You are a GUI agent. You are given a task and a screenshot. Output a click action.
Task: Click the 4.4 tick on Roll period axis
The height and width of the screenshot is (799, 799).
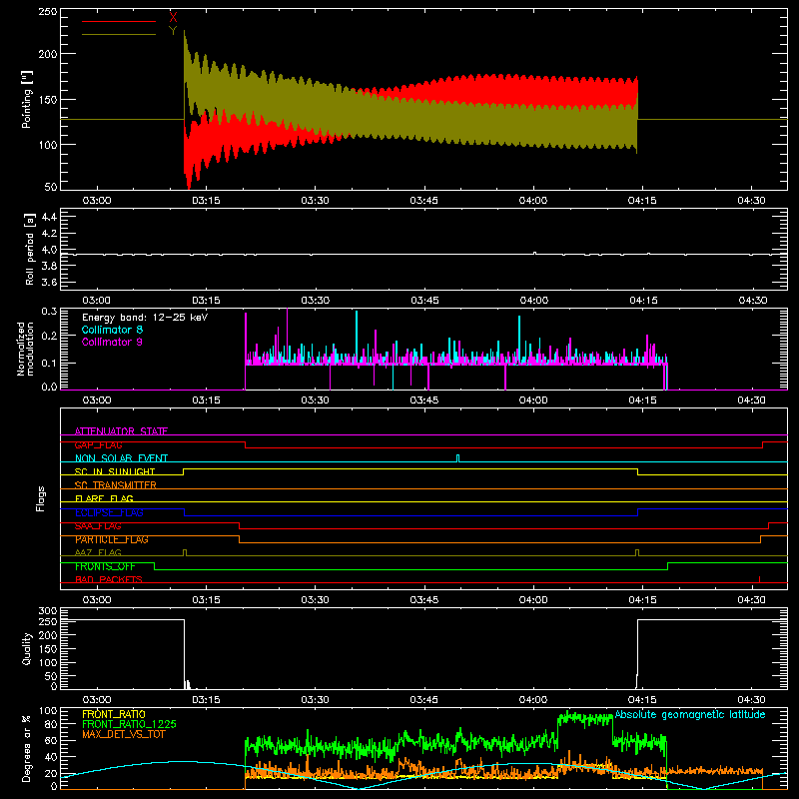[49, 217]
